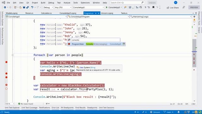Open the Unit Test Explorer panel

pos(12,108)
